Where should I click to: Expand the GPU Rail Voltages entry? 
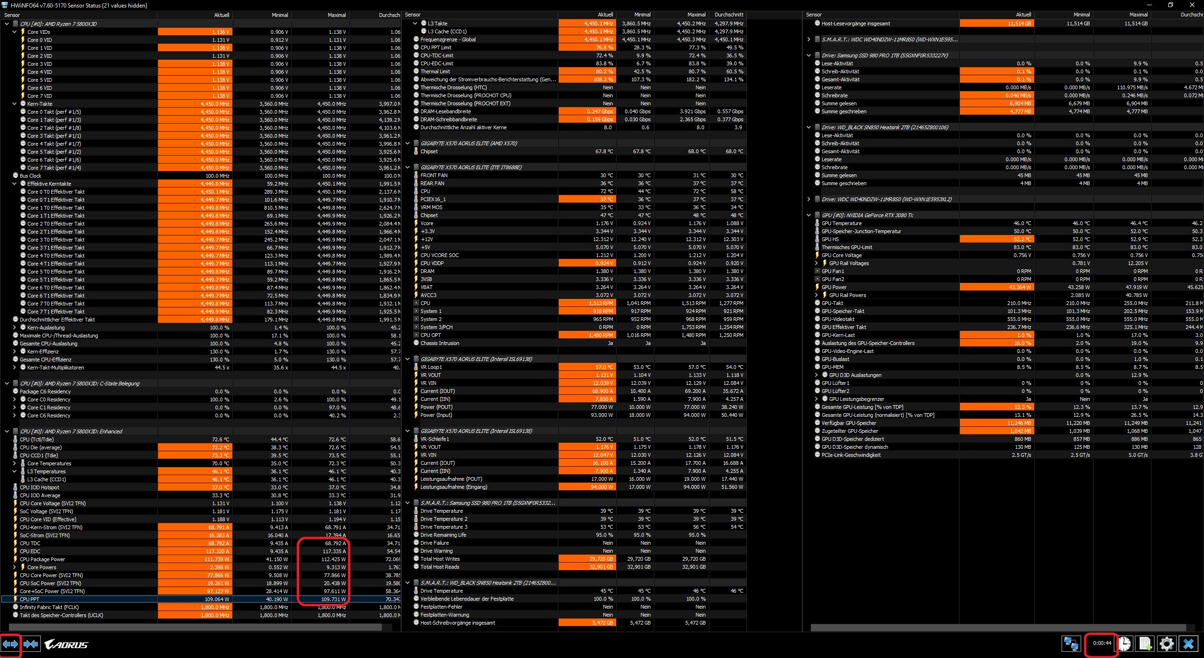[817, 263]
